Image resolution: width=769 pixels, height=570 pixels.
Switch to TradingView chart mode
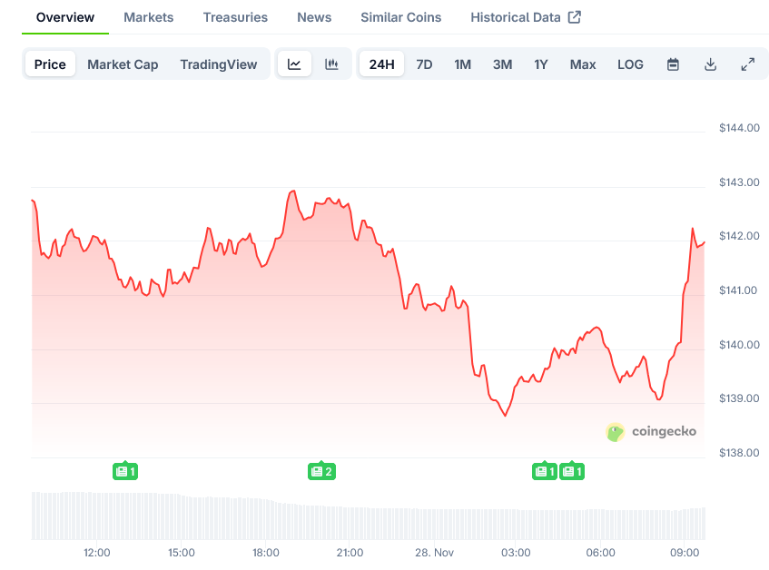(219, 64)
